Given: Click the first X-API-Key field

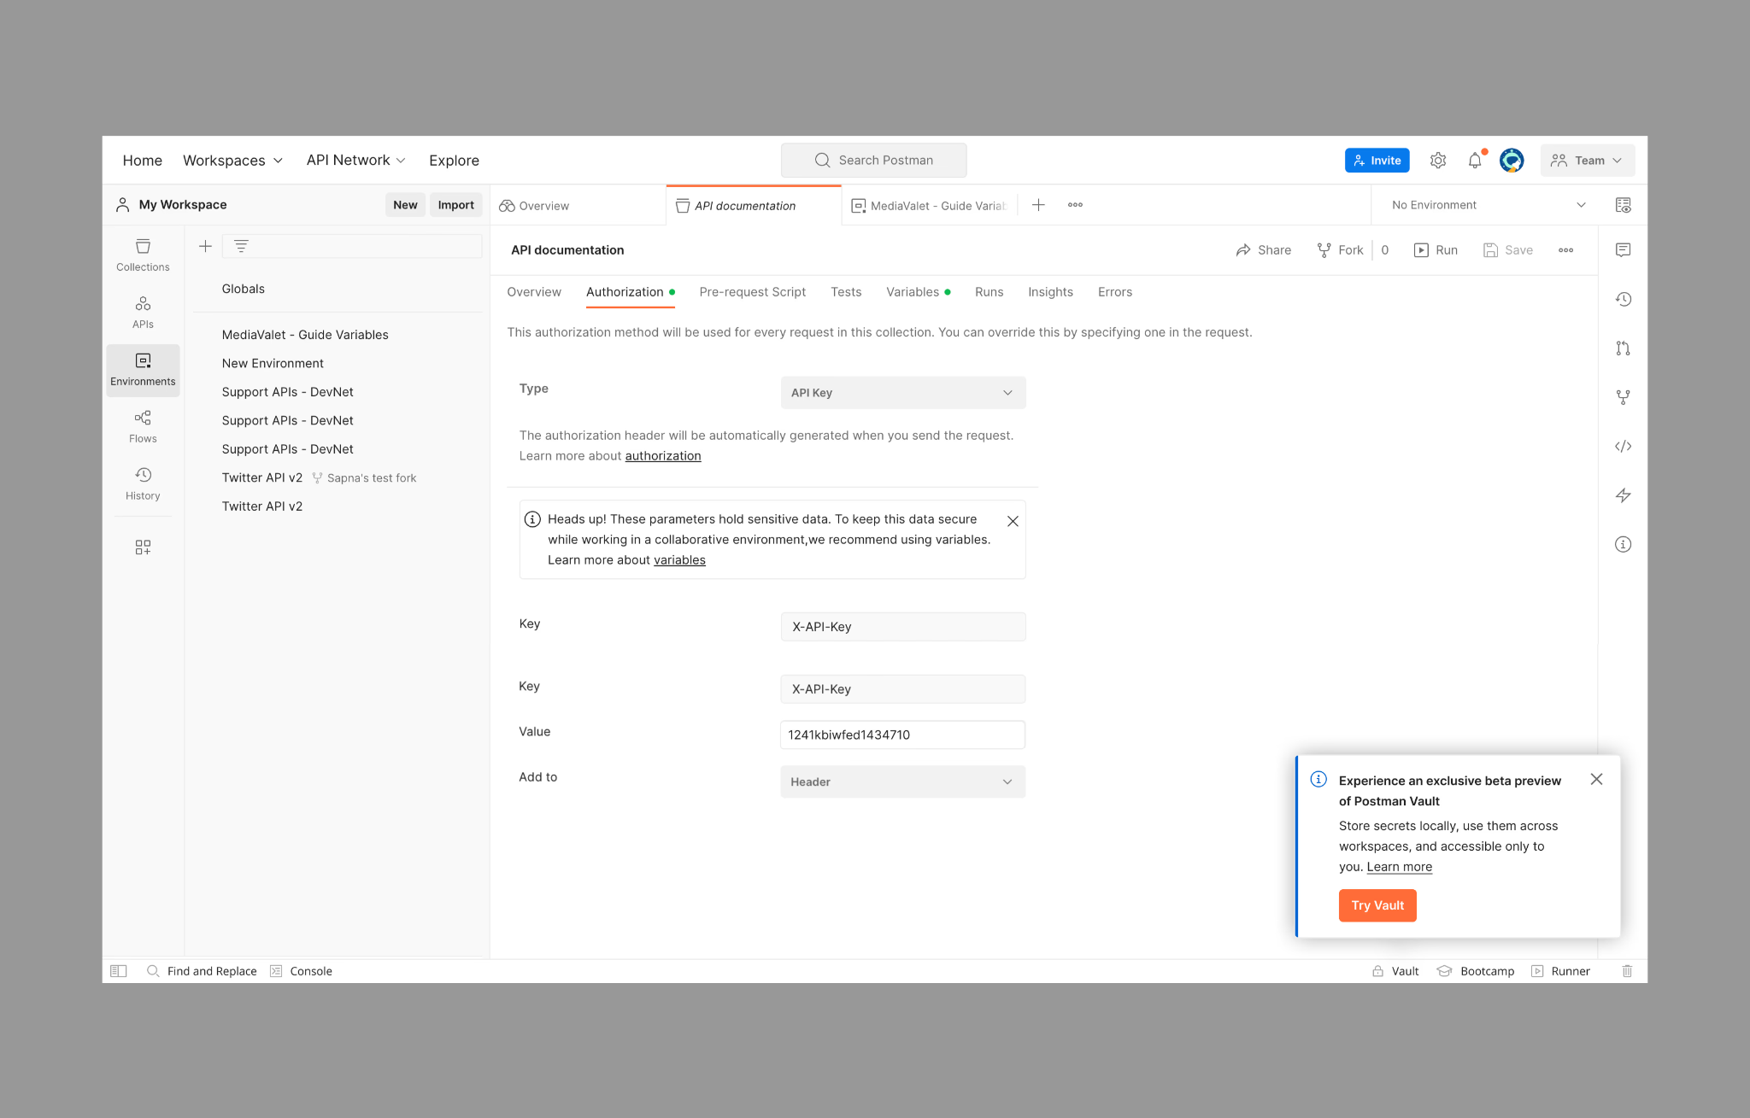Looking at the screenshot, I should tap(902, 627).
